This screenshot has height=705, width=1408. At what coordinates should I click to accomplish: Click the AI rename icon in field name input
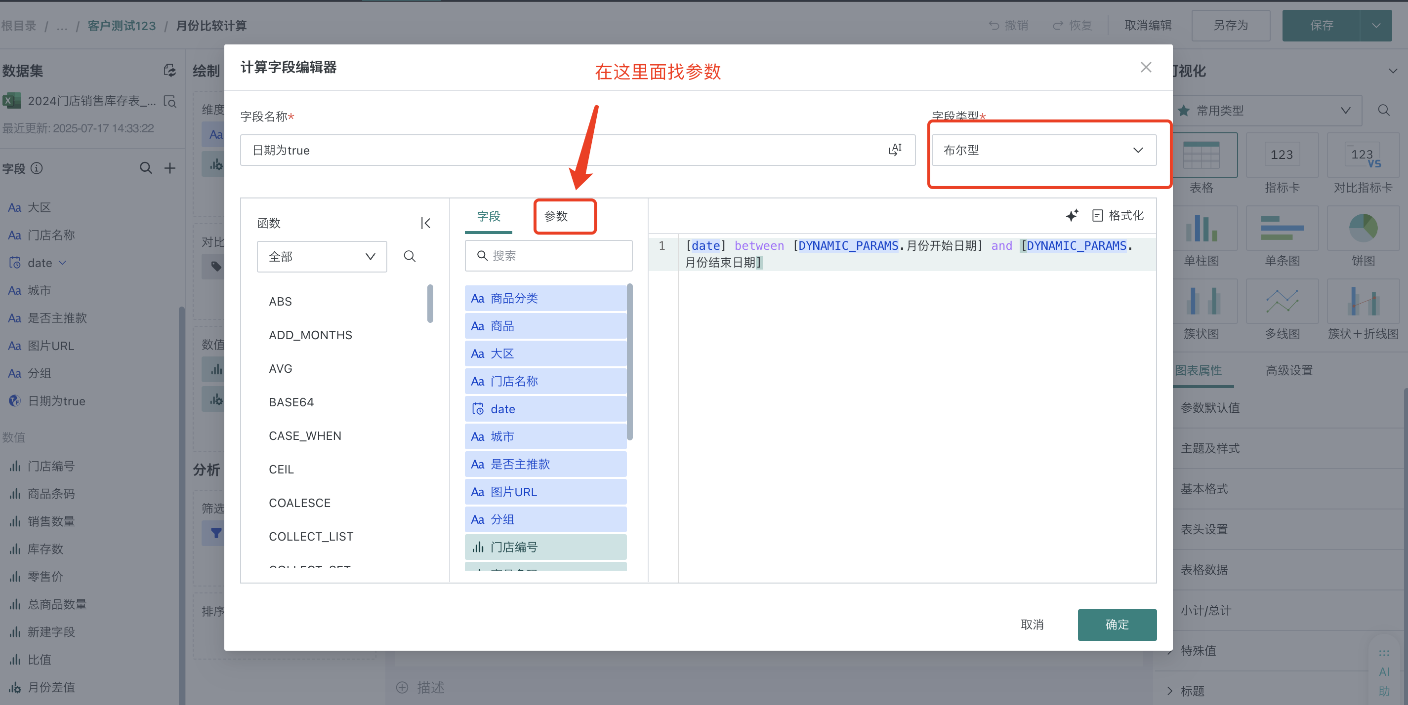895,150
